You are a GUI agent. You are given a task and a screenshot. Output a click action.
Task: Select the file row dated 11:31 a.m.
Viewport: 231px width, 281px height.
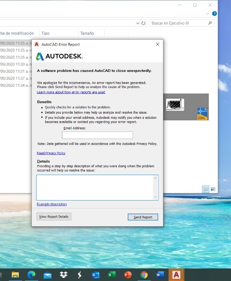16,71
